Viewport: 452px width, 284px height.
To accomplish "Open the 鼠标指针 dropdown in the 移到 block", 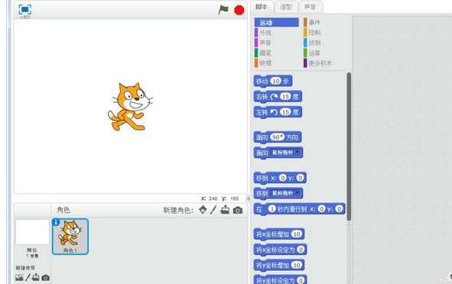I will tap(286, 193).
